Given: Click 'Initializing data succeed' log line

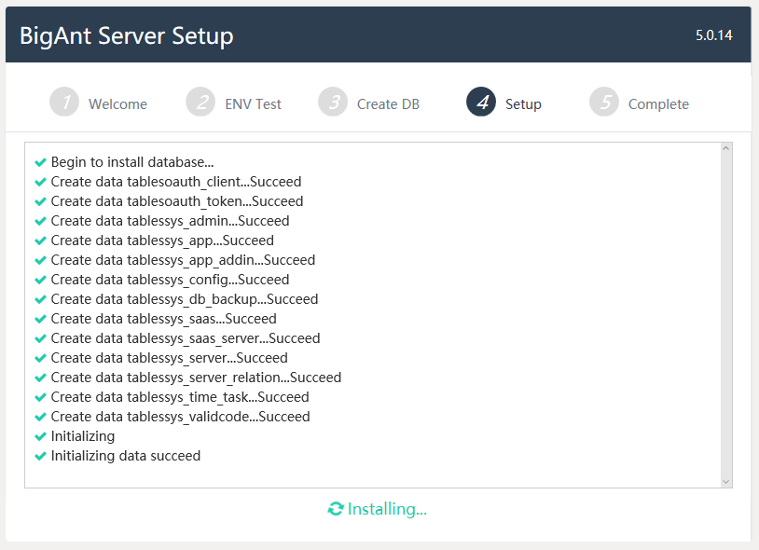Looking at the screenshot, I should (126, 456).
